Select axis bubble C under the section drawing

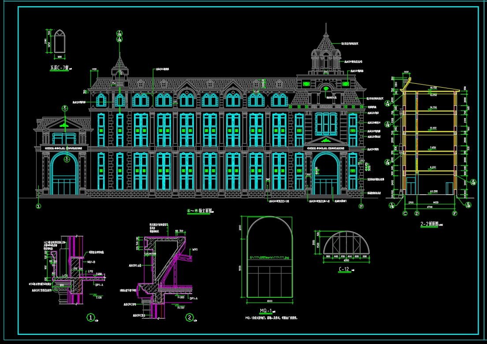405,214
